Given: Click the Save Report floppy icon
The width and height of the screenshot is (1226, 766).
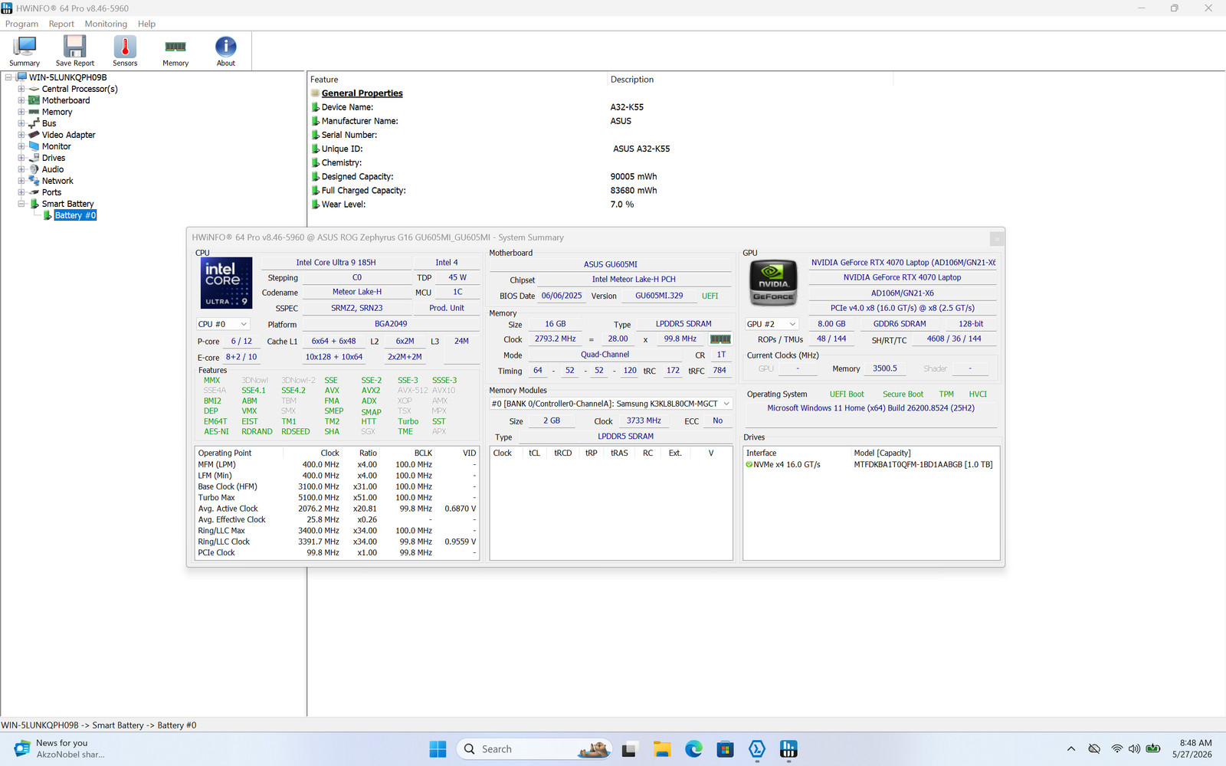Looking at the screenshot, I should 74,51.
